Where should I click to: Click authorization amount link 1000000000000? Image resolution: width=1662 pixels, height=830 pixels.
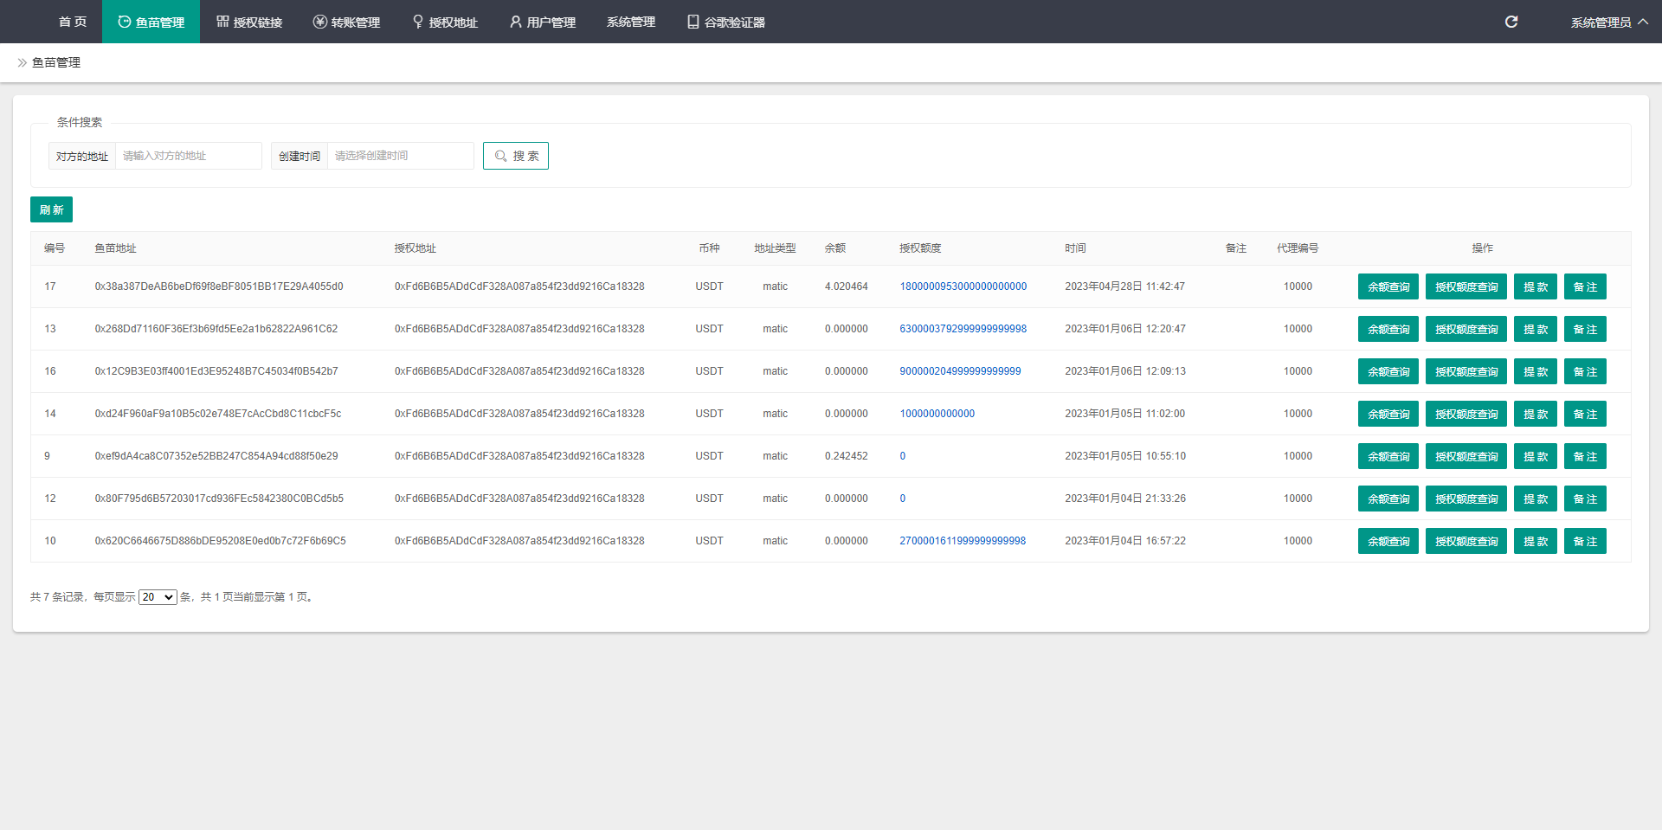[937, 414]
